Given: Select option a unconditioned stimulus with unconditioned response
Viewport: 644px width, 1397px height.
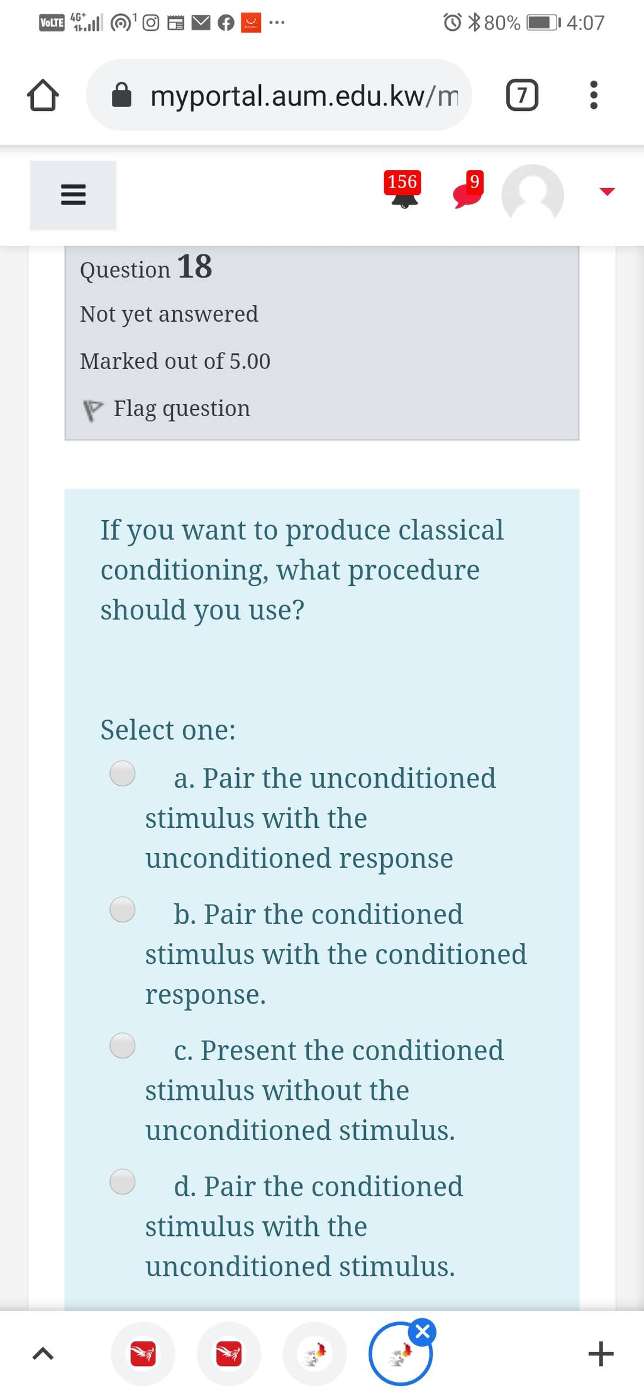Looking at the screenshot, I should (123, 774).
